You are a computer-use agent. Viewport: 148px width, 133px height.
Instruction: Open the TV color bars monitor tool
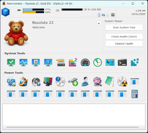(x=48, y=81)
